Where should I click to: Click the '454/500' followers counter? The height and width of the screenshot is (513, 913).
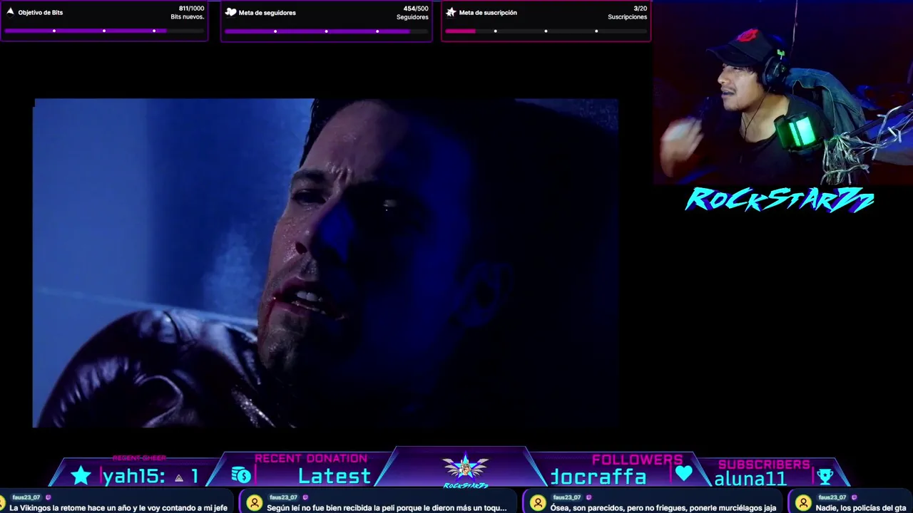[x=416, y=9]
